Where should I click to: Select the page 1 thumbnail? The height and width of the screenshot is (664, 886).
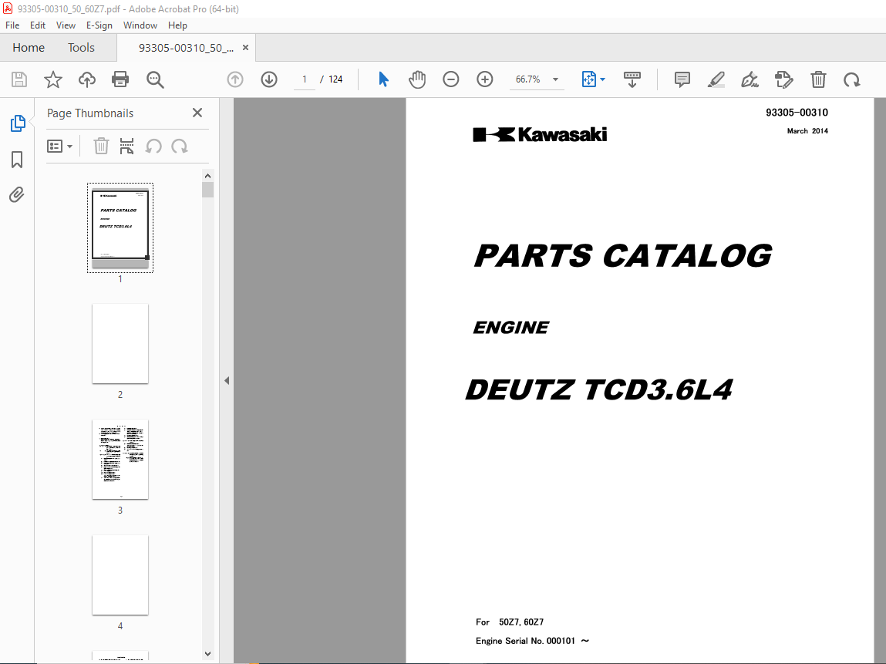120,228
